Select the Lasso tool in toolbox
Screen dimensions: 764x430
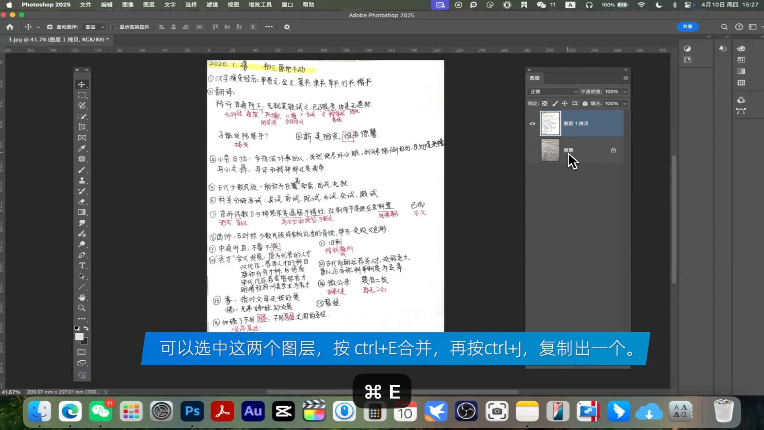(x=82, y=106)
